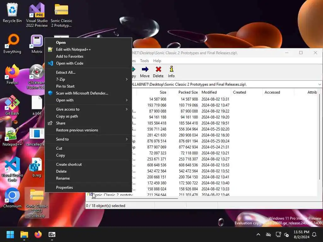
Task: Expand the 7-Zip submenu
Action: 88,79
